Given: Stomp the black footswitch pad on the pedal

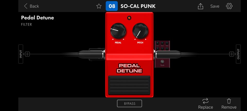Looking at the screenshot, I should pos(129,85).
